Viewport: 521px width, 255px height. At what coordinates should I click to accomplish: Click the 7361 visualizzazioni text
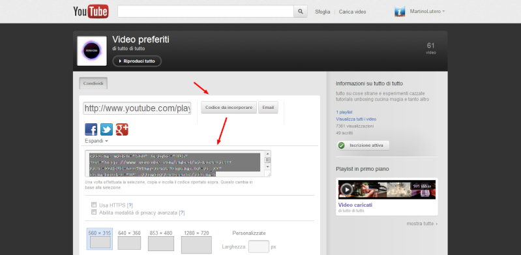355,126
